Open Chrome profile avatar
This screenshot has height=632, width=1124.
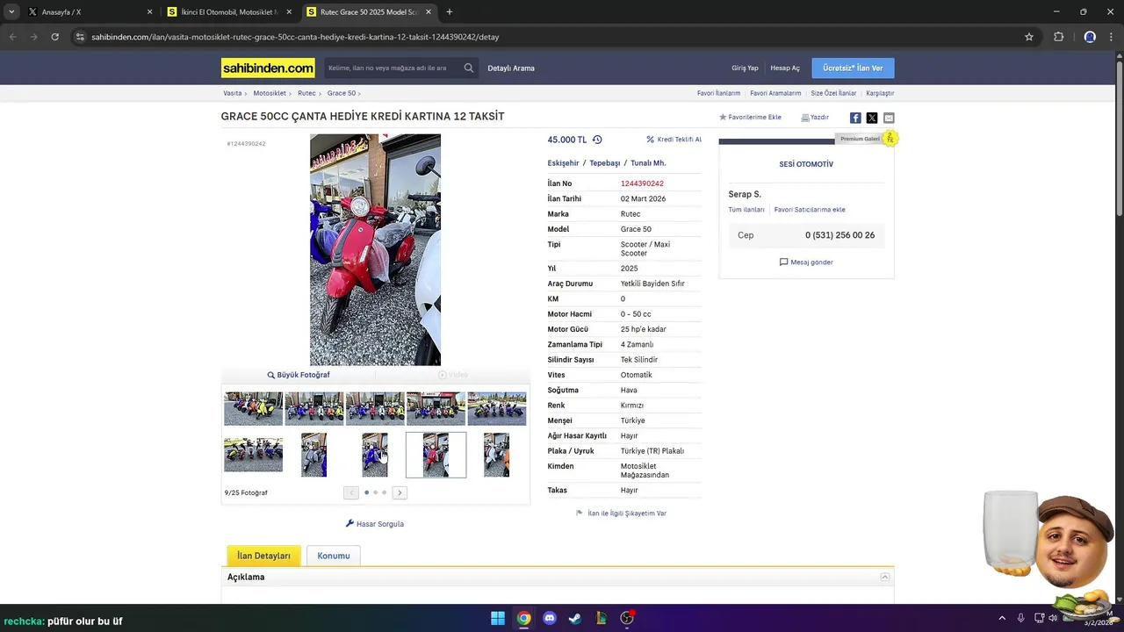click(x=1090, y=37)
